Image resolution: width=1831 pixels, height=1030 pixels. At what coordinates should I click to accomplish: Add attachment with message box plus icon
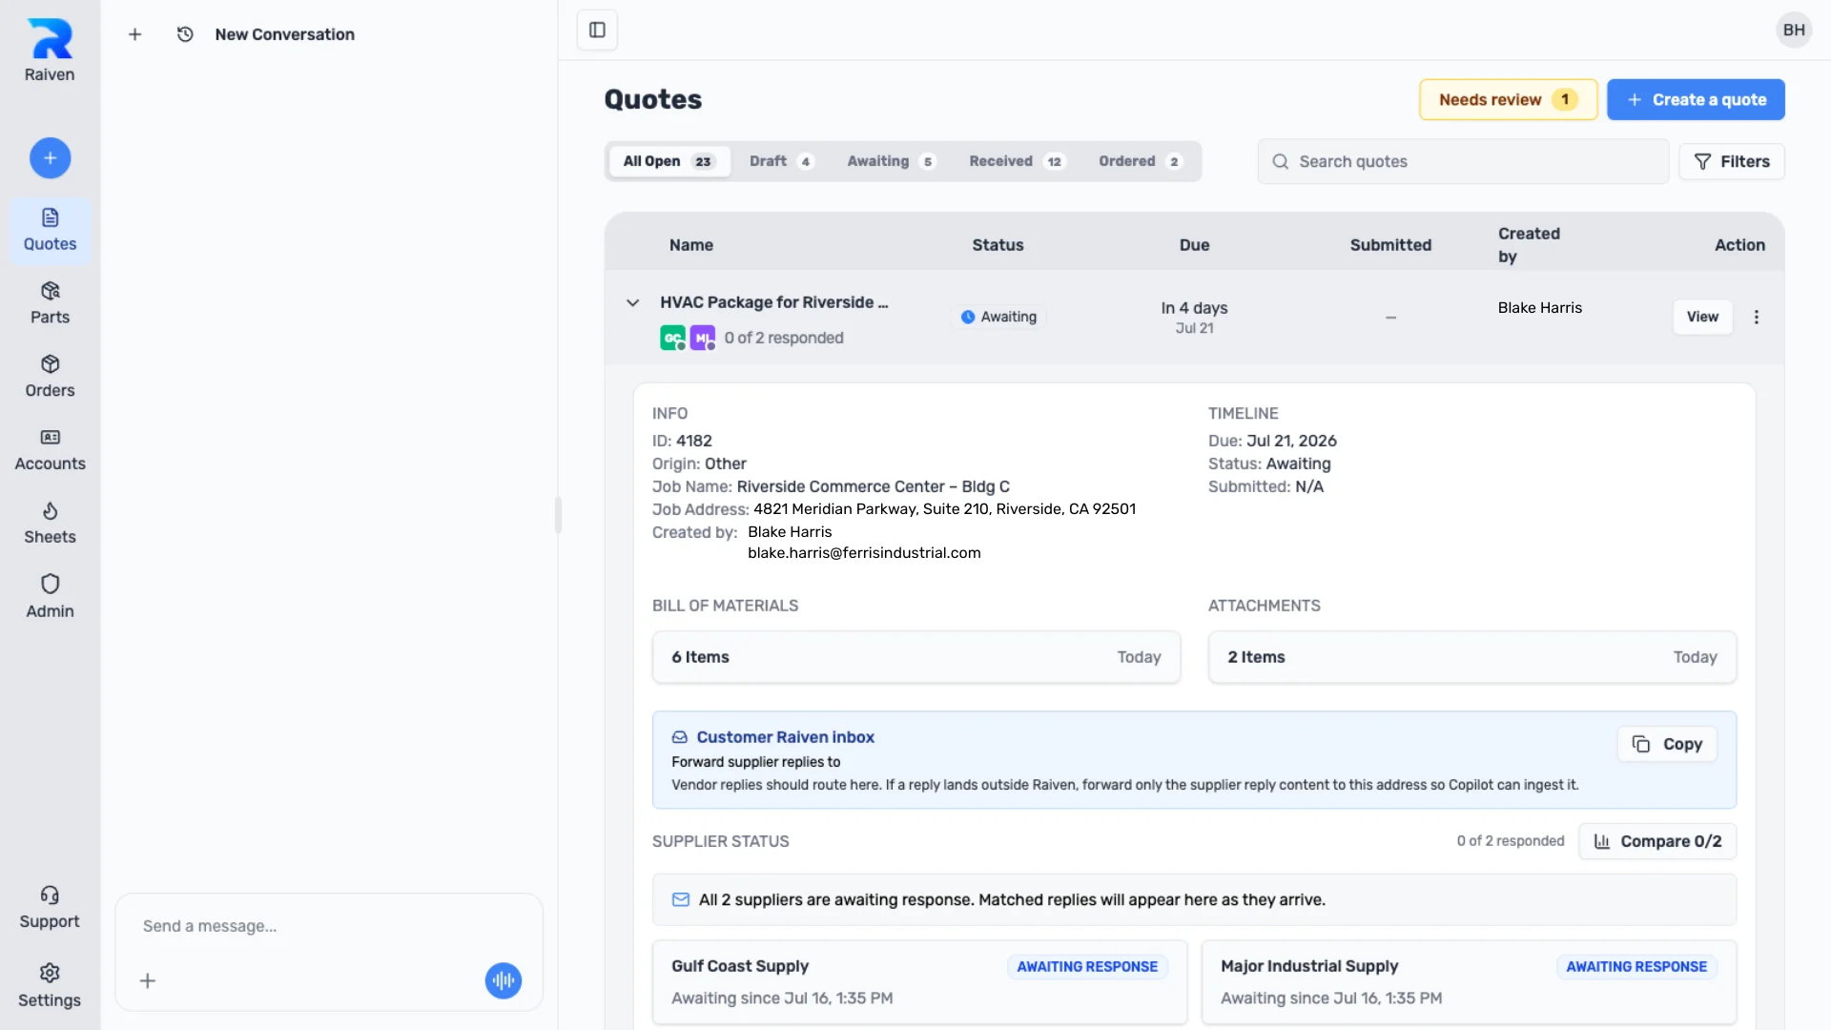(148, 980)
